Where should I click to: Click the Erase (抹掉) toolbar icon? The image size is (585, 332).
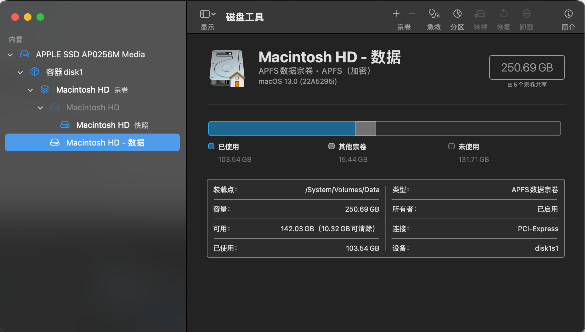[x=480, y=14]
